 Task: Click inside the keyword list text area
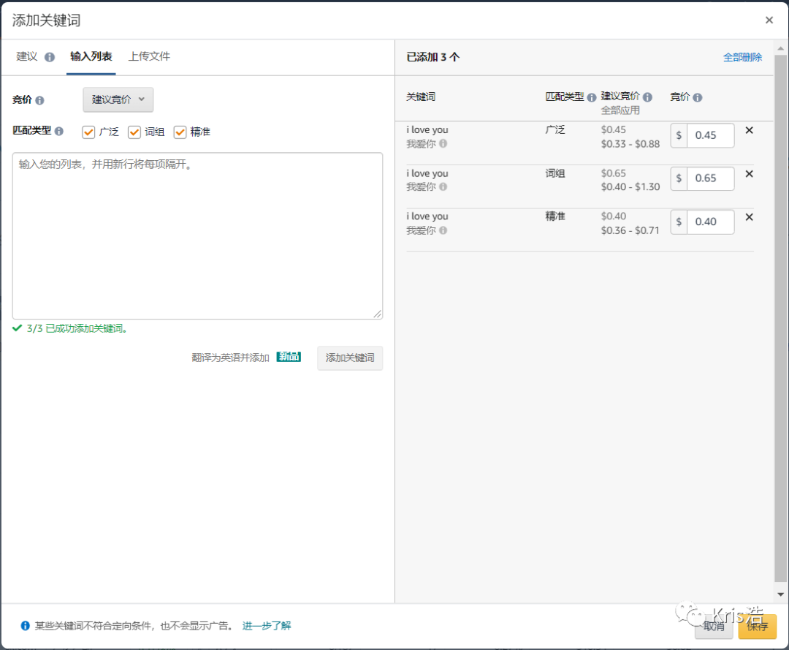point(197,234)
